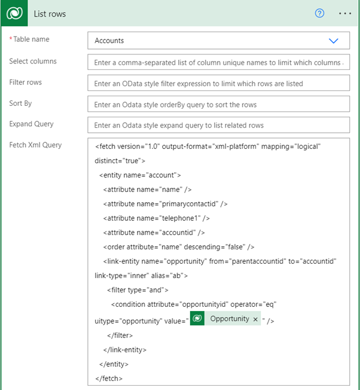
Task: Click the attribute name="accountid" line
Action: 154,233
